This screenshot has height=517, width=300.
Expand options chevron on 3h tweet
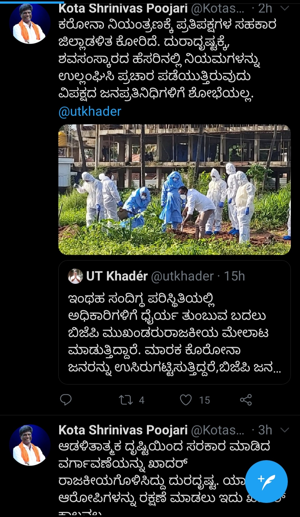pyautogui.click(x=285, y=430)
